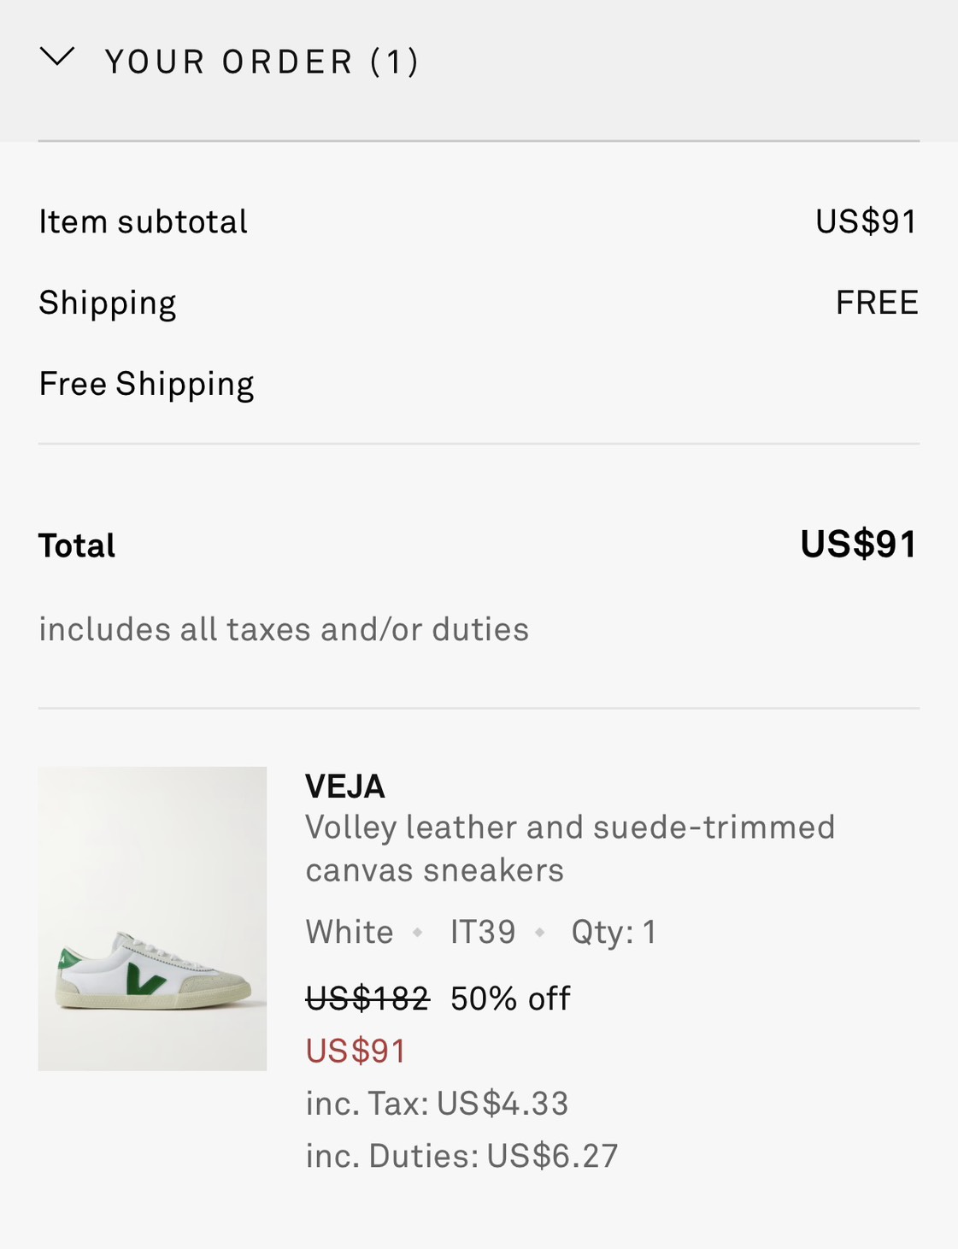Click the inc. Duties: US$6.27 line

tap(461, 1156)
